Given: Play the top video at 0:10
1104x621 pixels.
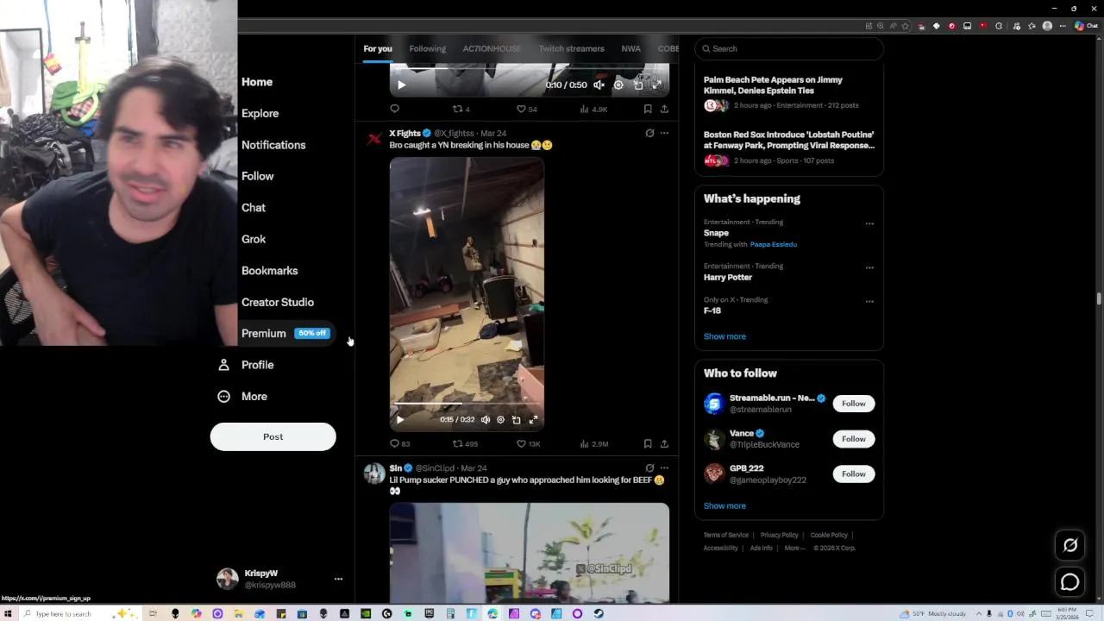Looking at the screenshot, I should [401, 85].
